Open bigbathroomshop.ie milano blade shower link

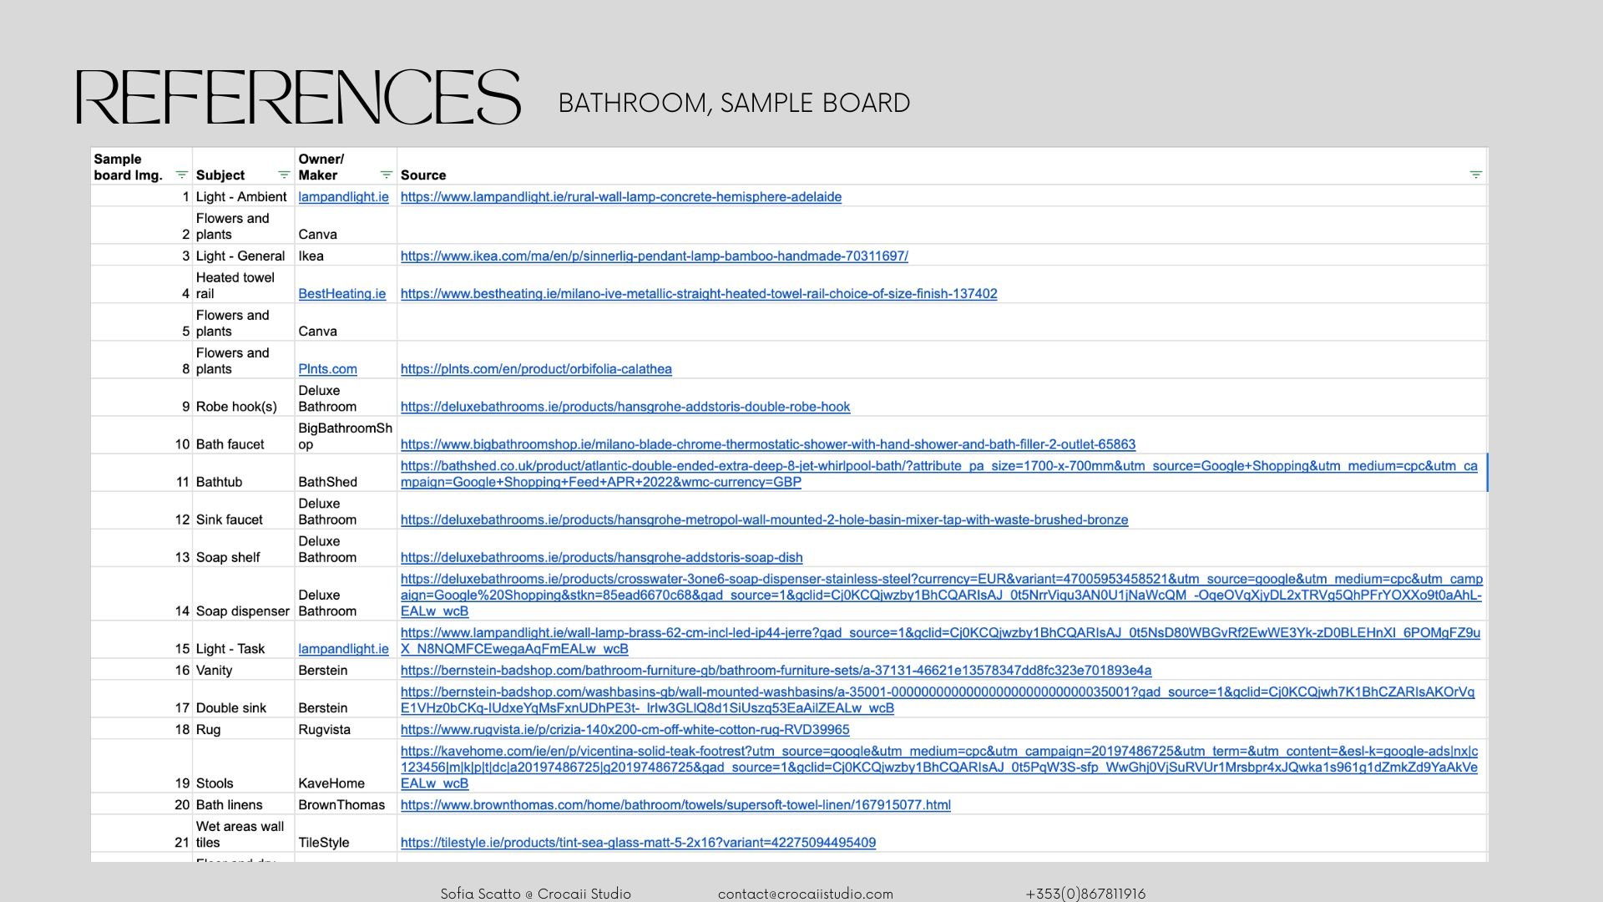point(767,444)
